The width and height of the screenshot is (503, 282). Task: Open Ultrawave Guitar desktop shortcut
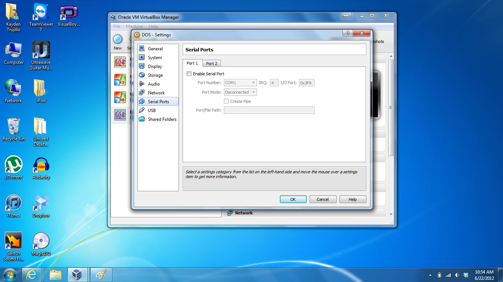[41, 55]
